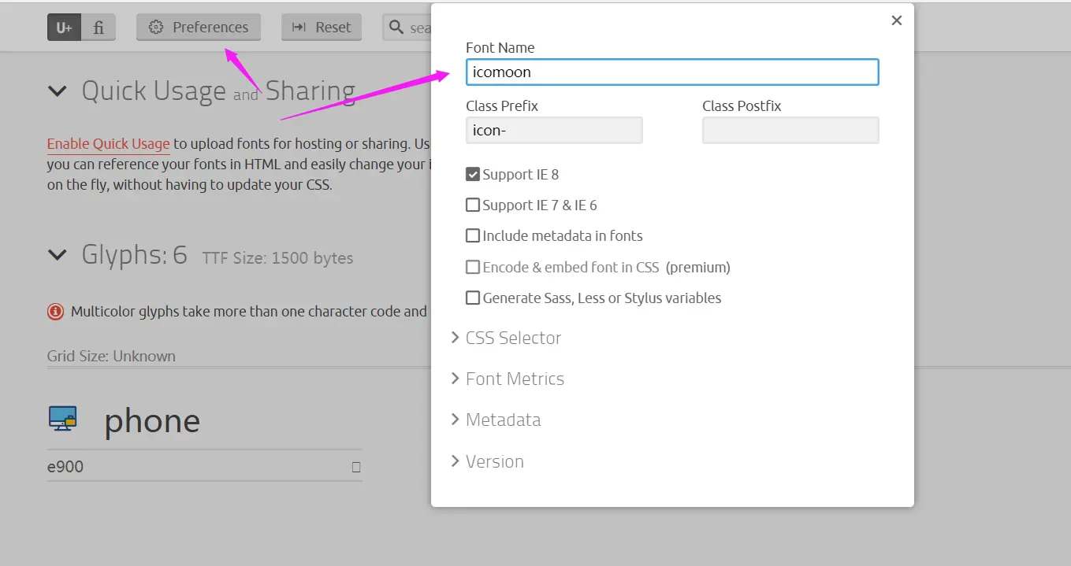
Task: Click the Reset button
Action: point(322,27)
